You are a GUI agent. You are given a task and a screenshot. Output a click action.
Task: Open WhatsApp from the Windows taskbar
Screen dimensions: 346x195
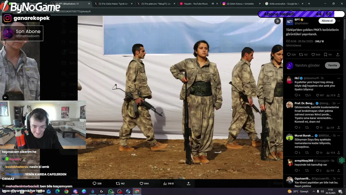pos(111,191)
